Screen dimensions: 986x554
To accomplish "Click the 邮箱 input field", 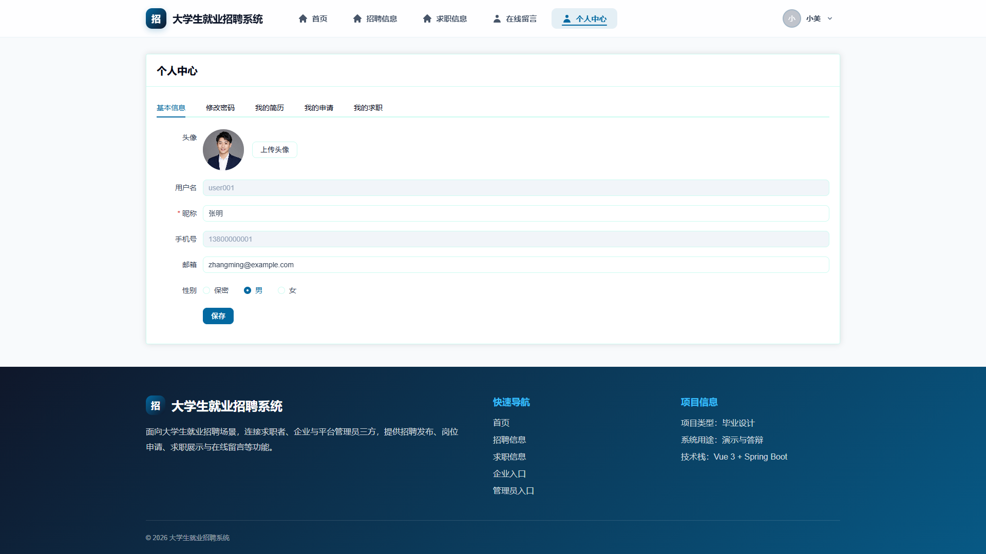I will (x=516, y=265).
